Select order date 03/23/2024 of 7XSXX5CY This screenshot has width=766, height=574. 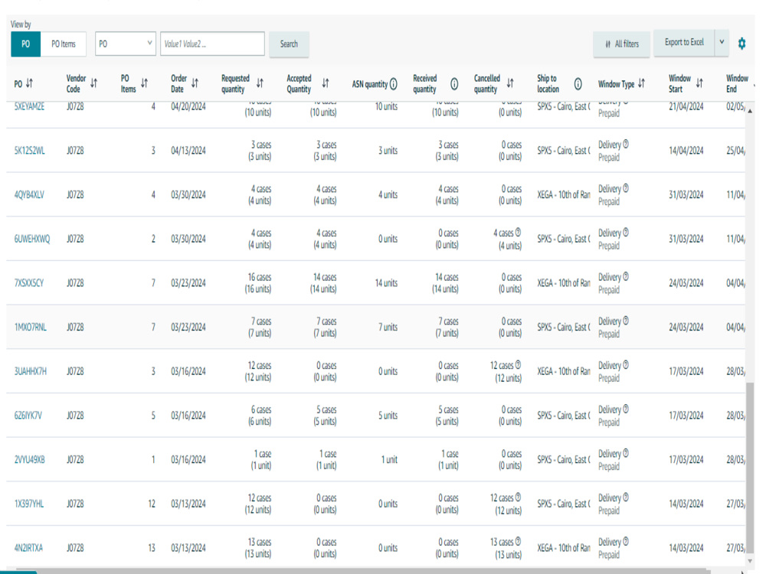pos(188,283)
